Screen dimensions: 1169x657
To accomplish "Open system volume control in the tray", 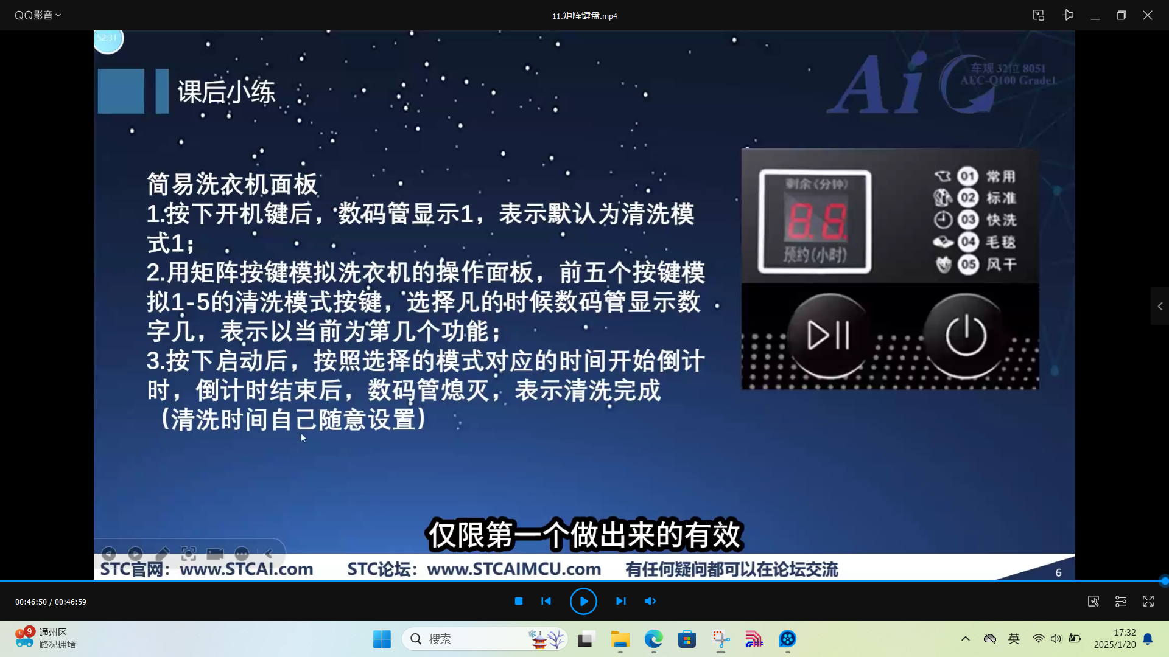I will [1056, 639].
